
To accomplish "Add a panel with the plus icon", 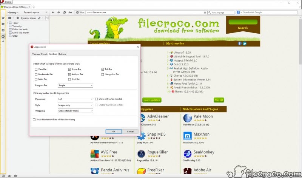I will 3,41.
